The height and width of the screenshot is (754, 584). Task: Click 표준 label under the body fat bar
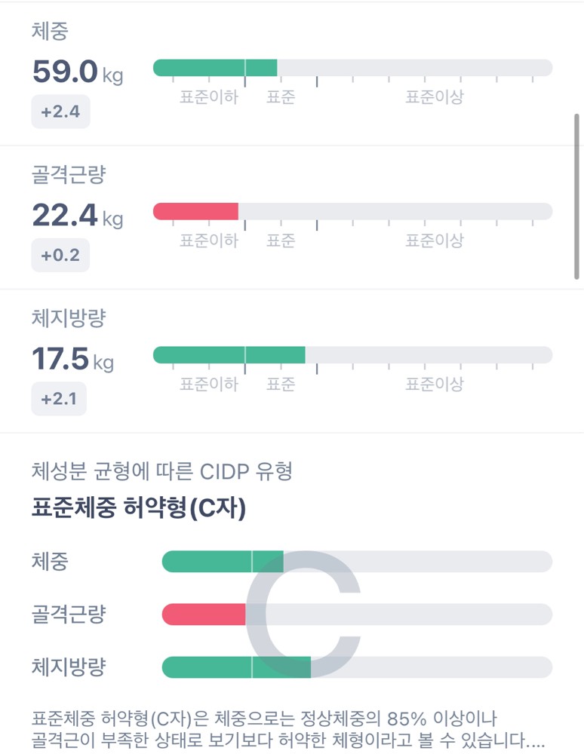click(281, 384)
